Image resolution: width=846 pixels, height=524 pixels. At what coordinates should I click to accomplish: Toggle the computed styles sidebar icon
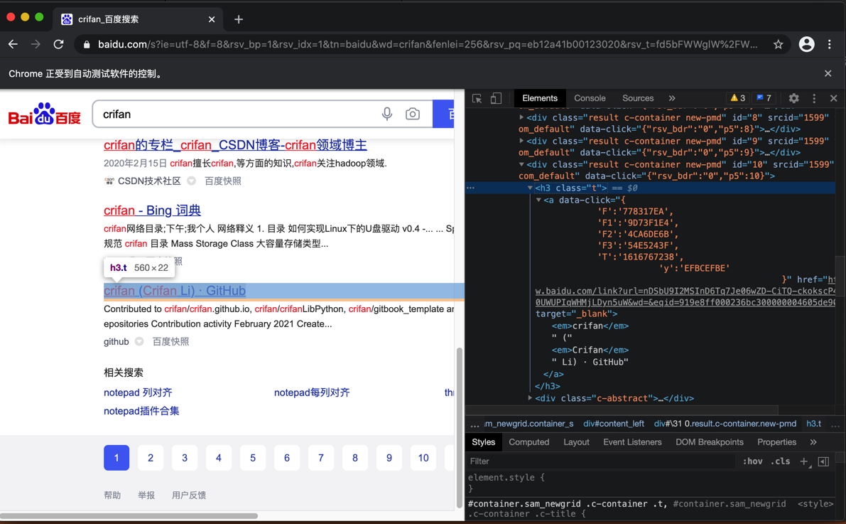pos(823,461)
